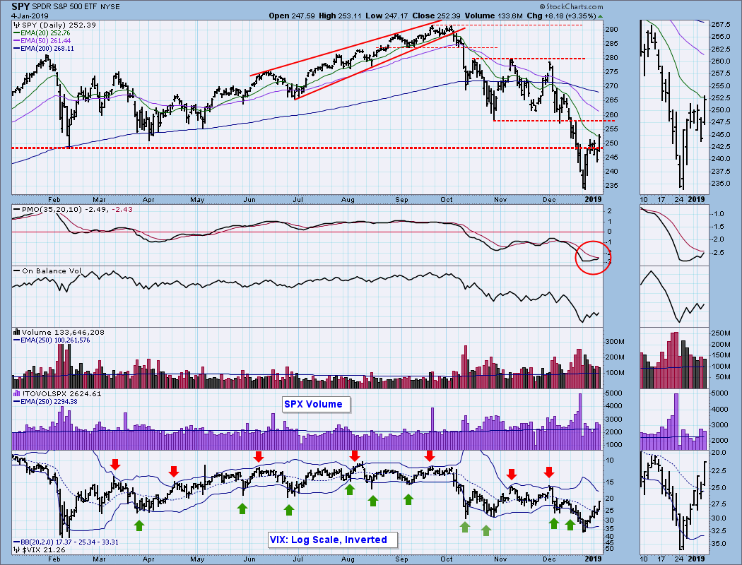Click the !TOVOLSPX 2624.61 legend

pos(61,394)
